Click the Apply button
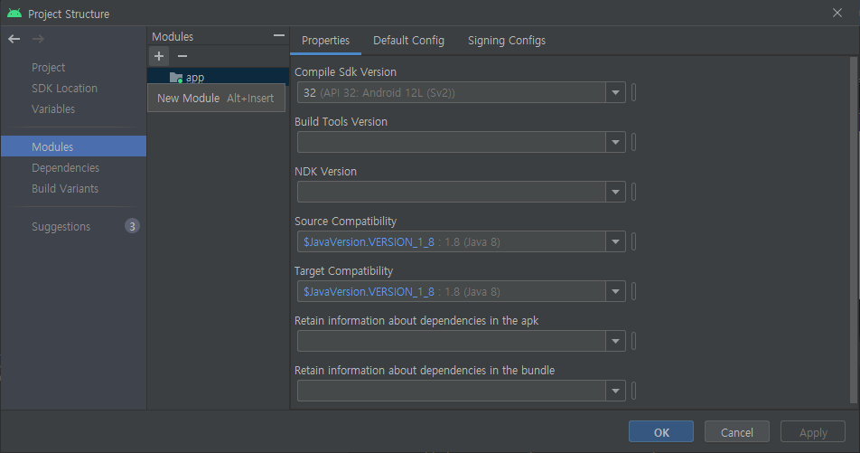The height and width of the screenshot is (453, 860). click(813, 432)
